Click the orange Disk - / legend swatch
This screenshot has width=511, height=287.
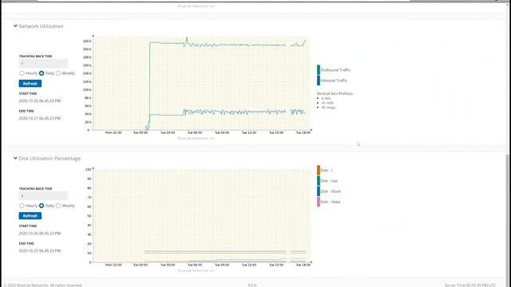click(x=319, y=170)
